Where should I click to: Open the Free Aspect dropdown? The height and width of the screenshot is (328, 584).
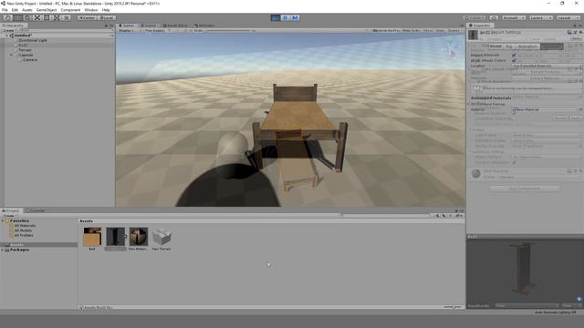(x=157, y=30)
